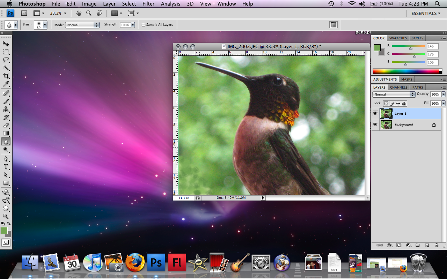This screenshot has width=447, height=279.
Task: Click the G value input field
Action: pos(432,54)
